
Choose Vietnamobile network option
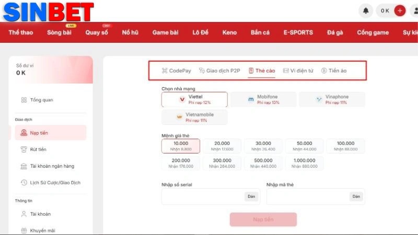(x=194, y=117)
